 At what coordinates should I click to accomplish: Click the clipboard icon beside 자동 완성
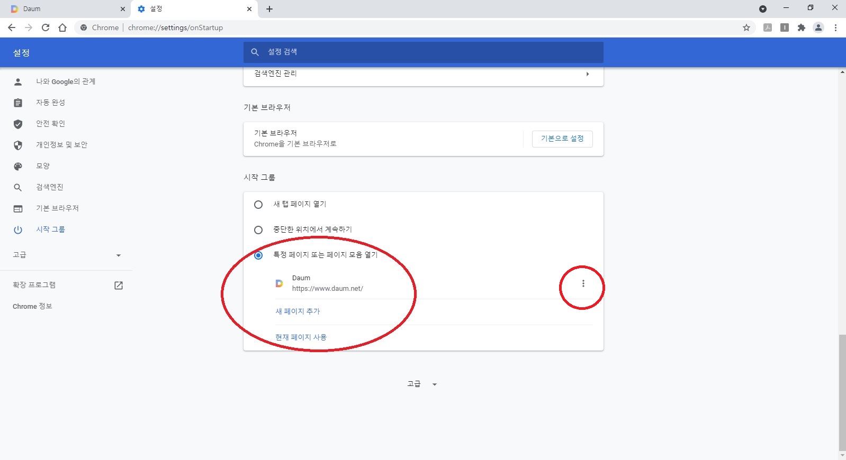pos(18,103)
